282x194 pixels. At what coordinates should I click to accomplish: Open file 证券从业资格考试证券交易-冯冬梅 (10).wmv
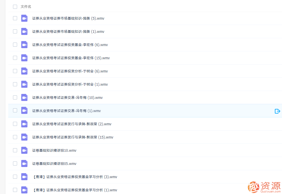[x=68, y=98]
